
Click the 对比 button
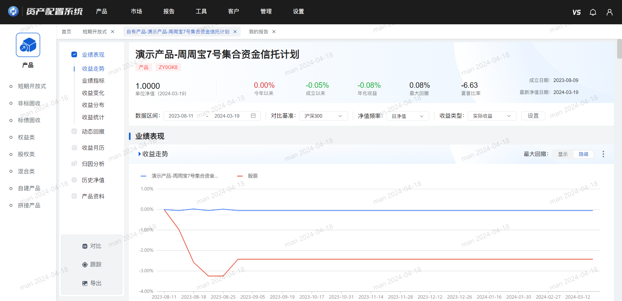[92, 246]
